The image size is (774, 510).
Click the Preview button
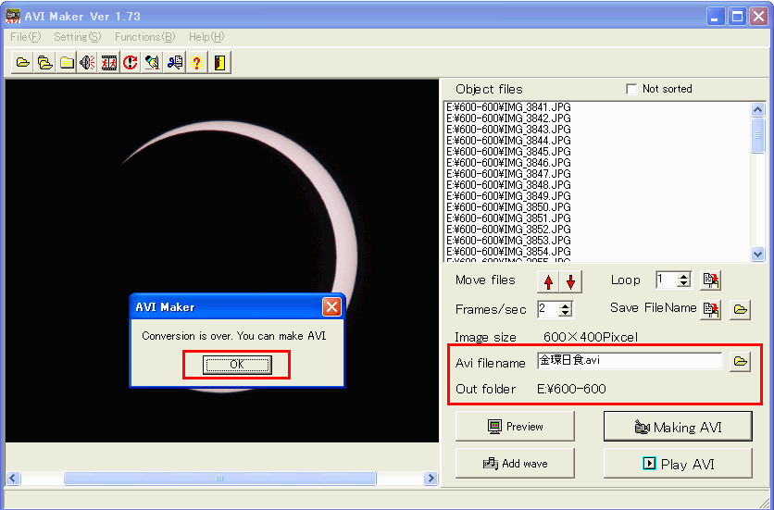pos(515,427)
